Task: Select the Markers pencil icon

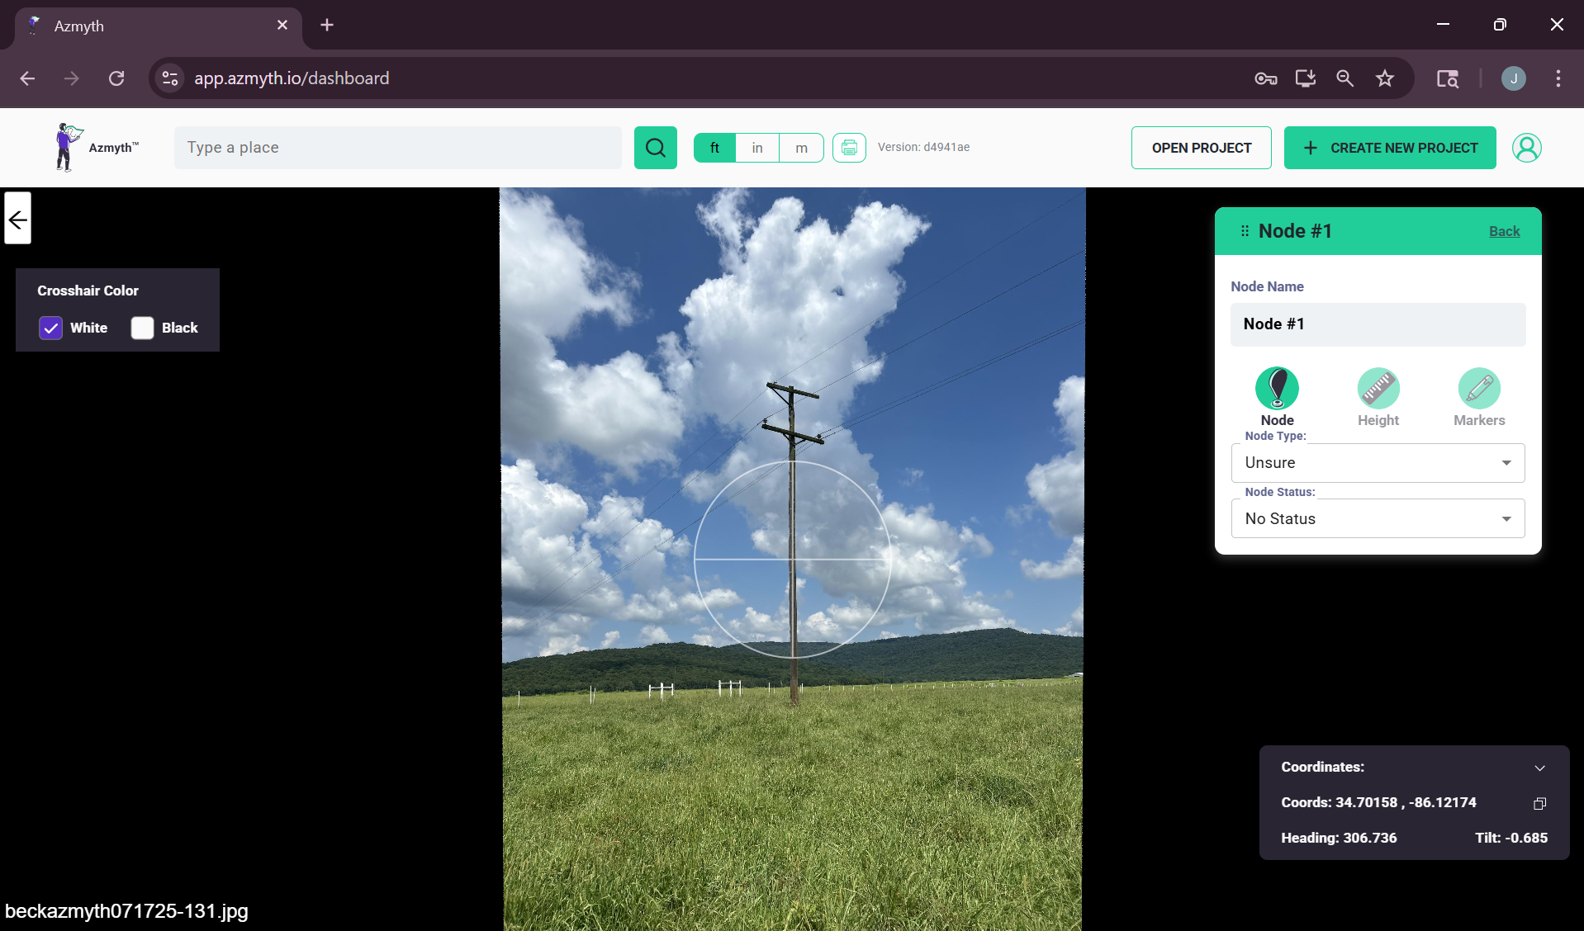Action: click(x=1479, y=389)
